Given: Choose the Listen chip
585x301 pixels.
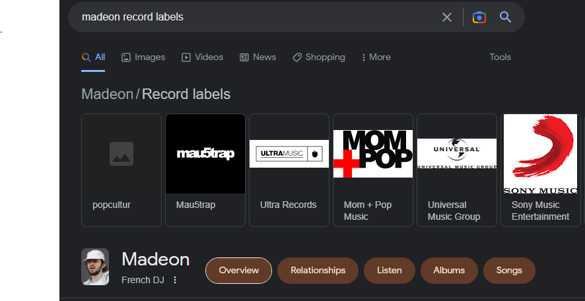Looking at the screenshot, I should (x=390, y=271).
